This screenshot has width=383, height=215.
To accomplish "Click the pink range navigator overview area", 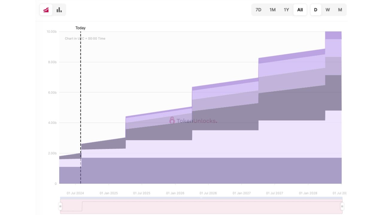I will click(x=201, y=206).
